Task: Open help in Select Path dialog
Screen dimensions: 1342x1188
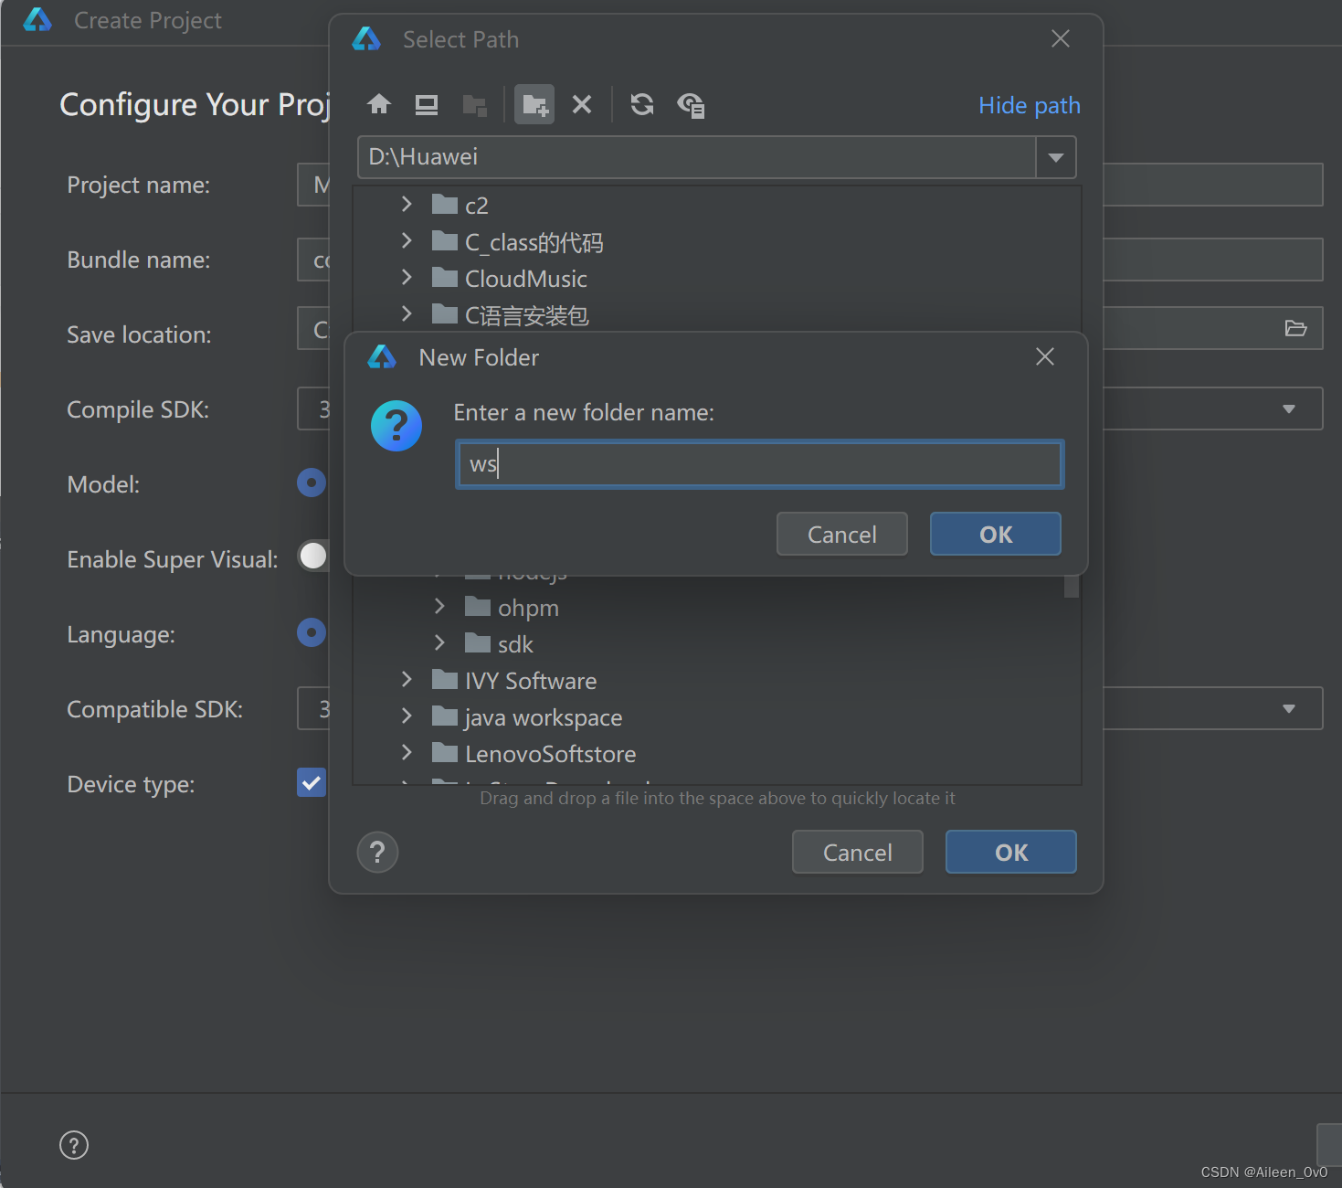Action: tap(377, 853)
